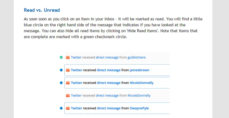Open NicoleDonnelly link in the row without dot
229x118 pixels.
tap(139, 95)
